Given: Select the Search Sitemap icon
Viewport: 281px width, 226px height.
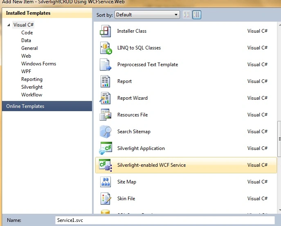Looking at the screenshot, I should tap(106, 132).
